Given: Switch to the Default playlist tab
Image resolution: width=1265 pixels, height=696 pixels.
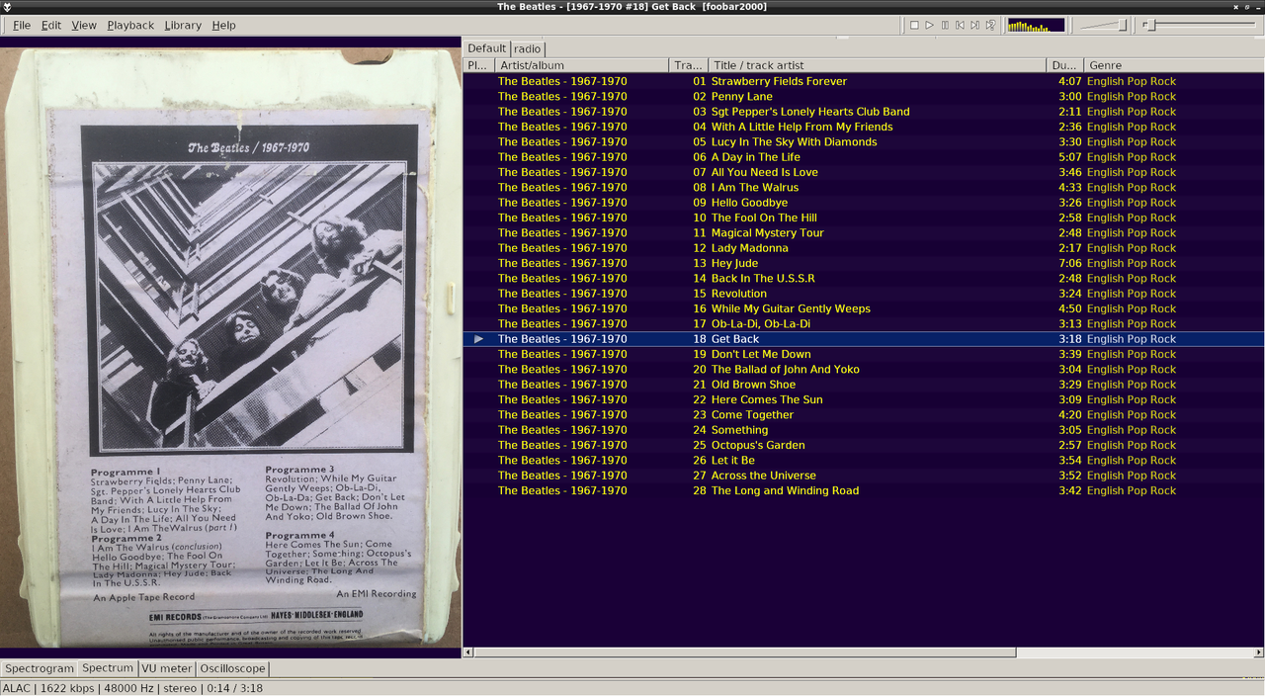Looking at the screenshot, I should (486, 48).
